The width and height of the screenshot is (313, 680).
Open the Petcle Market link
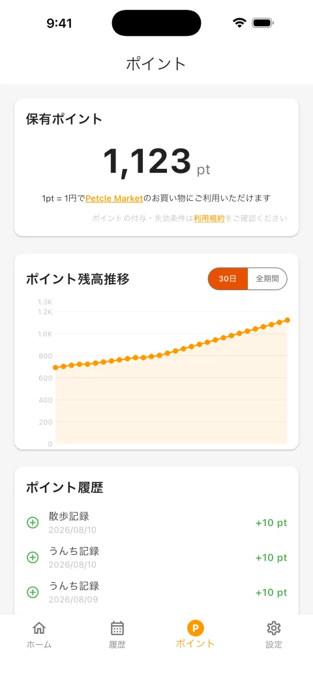coord(114,198)
